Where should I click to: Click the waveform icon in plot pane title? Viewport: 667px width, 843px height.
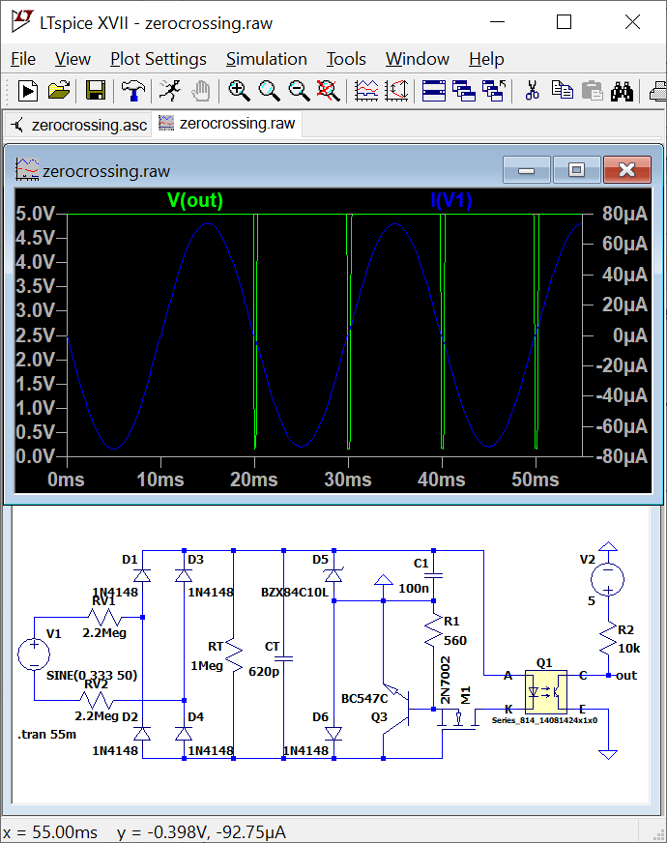pyautogui.click(x=27, y=170)
